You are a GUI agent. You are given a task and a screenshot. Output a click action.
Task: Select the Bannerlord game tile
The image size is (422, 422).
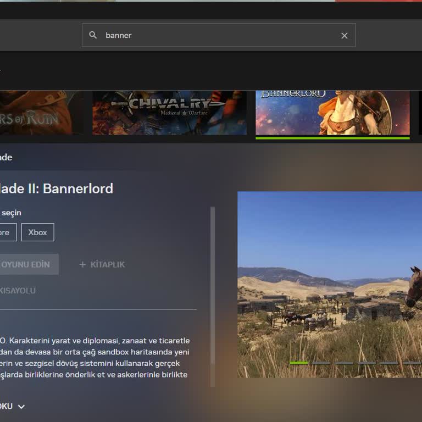332,113
